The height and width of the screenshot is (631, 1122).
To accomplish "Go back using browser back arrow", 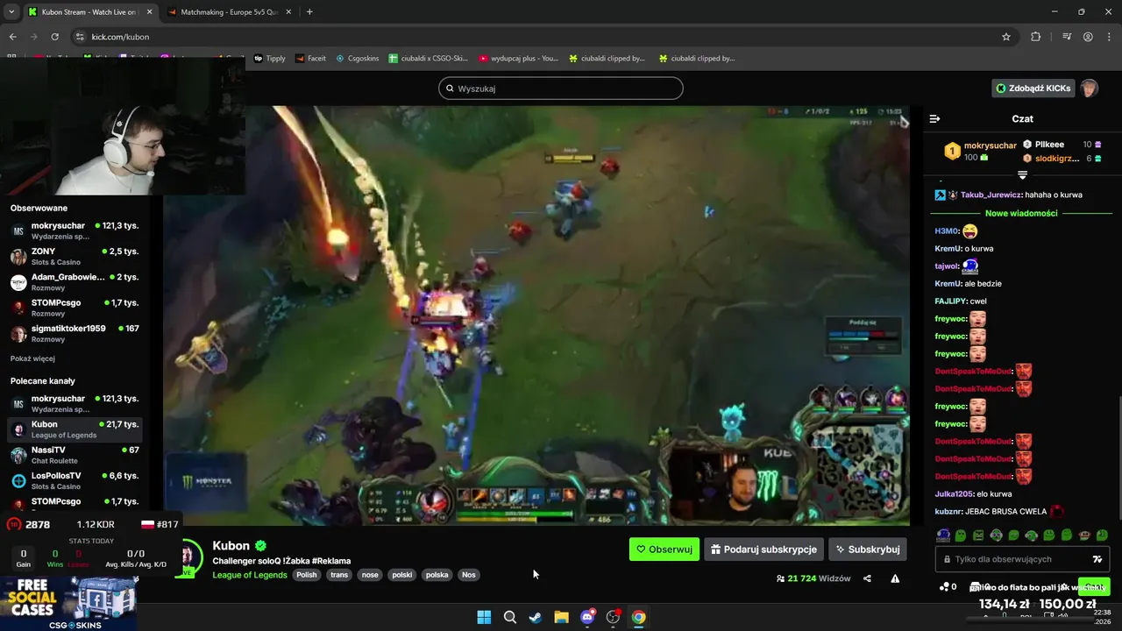I will [x=12, y=37].
